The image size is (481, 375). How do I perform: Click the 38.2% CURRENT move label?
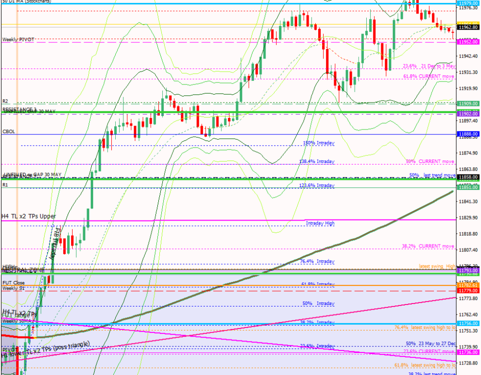(428, 246)
